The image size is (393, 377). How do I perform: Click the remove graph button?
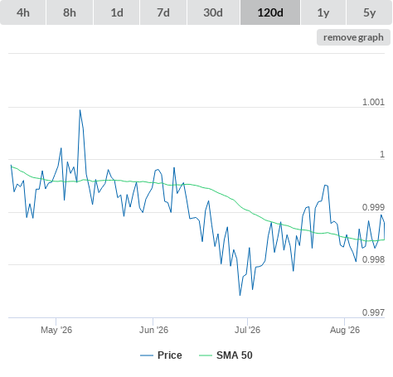tap(353, 37)
